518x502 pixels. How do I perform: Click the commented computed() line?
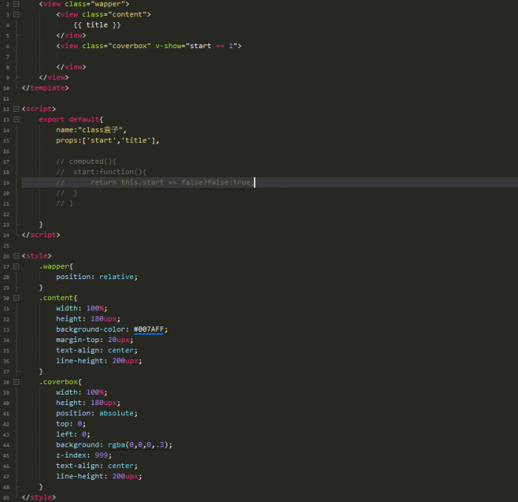click(86, 161)
